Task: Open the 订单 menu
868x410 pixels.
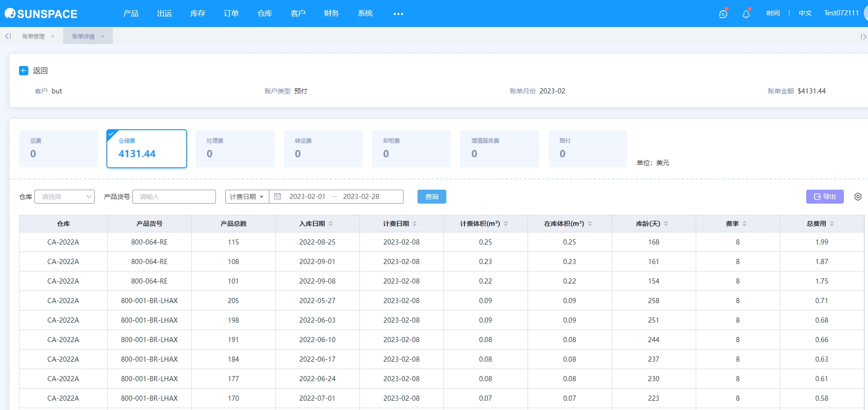Action: pyautogui.click(x=231, y=13)
